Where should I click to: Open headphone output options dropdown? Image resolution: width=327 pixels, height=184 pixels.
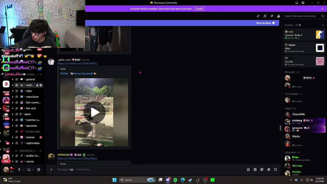(x=33, y=169)
